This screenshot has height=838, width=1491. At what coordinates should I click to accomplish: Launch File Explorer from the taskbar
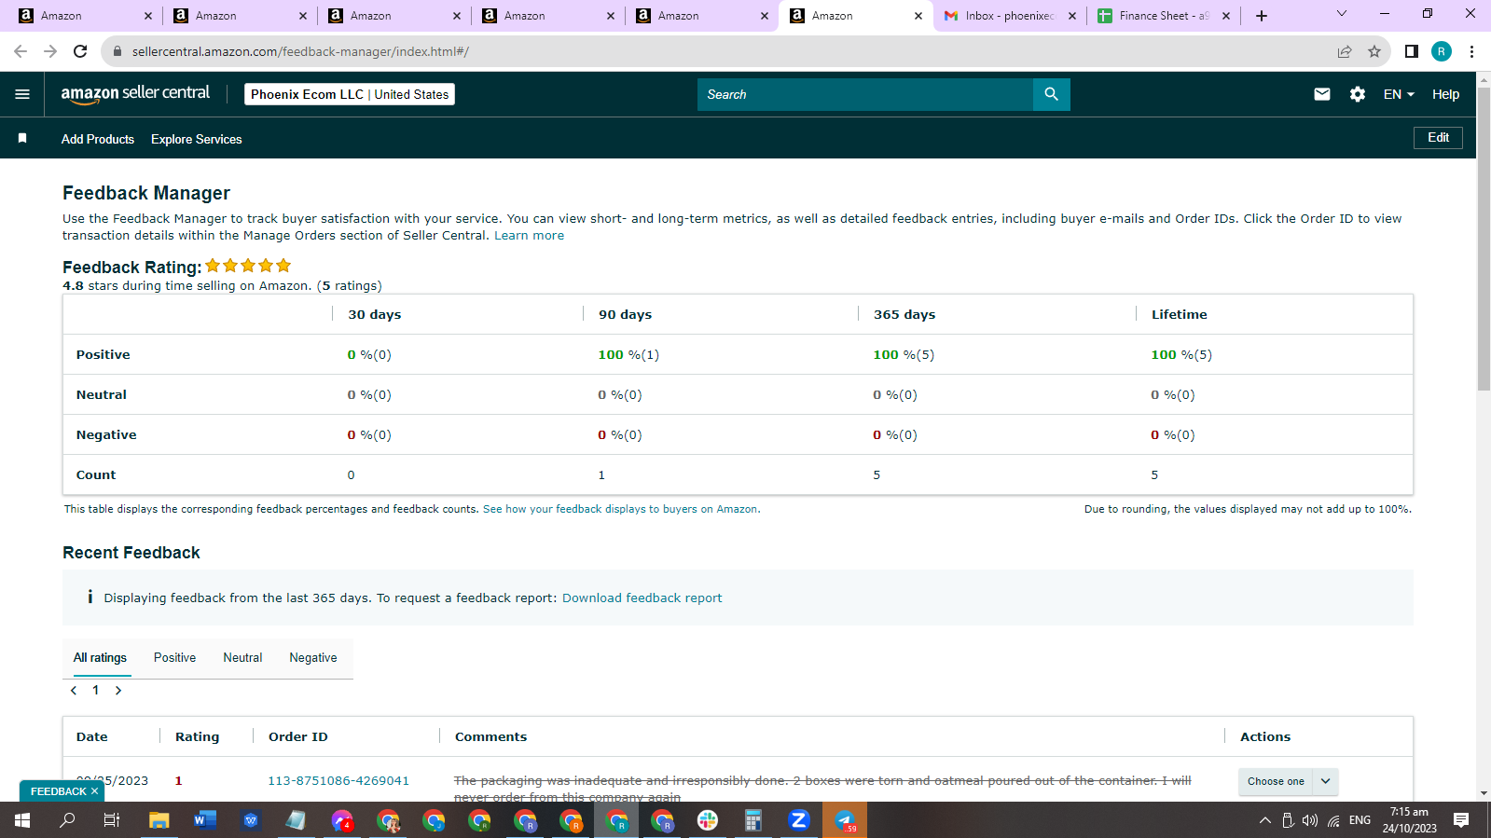point(159,820)
